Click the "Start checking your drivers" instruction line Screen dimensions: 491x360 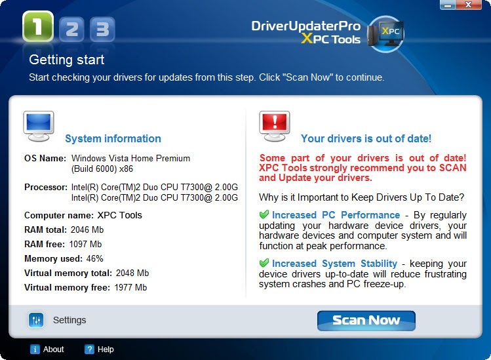(206, 77)
